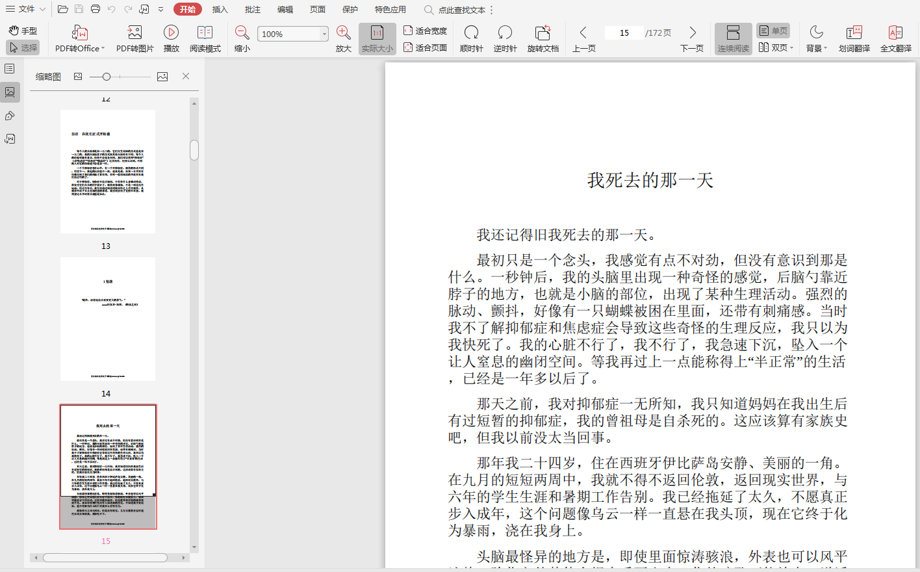The width and height of the screenshot is (920, 572).
Task: Open the 批注 annotation tab
Action: click(x=253, y=10)
